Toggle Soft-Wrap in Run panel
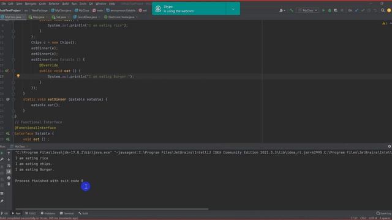The width and height of the screenshot is (392, 220). pos(9,166)
